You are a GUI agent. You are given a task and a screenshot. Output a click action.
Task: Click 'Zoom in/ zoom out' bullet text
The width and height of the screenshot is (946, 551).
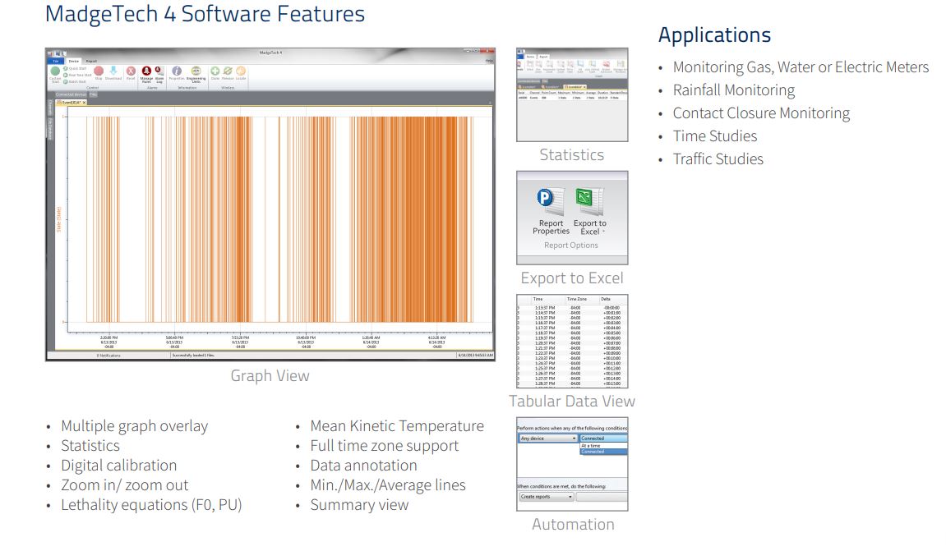[124, 484]
